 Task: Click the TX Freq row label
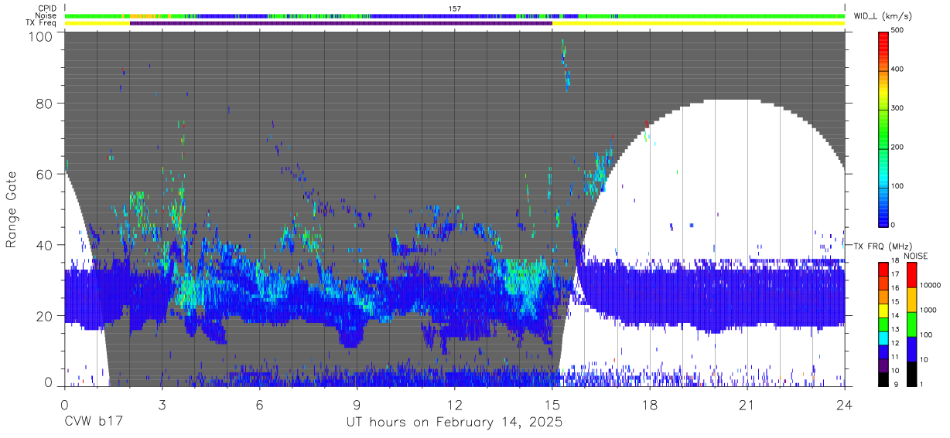click(x=42, y=23)
